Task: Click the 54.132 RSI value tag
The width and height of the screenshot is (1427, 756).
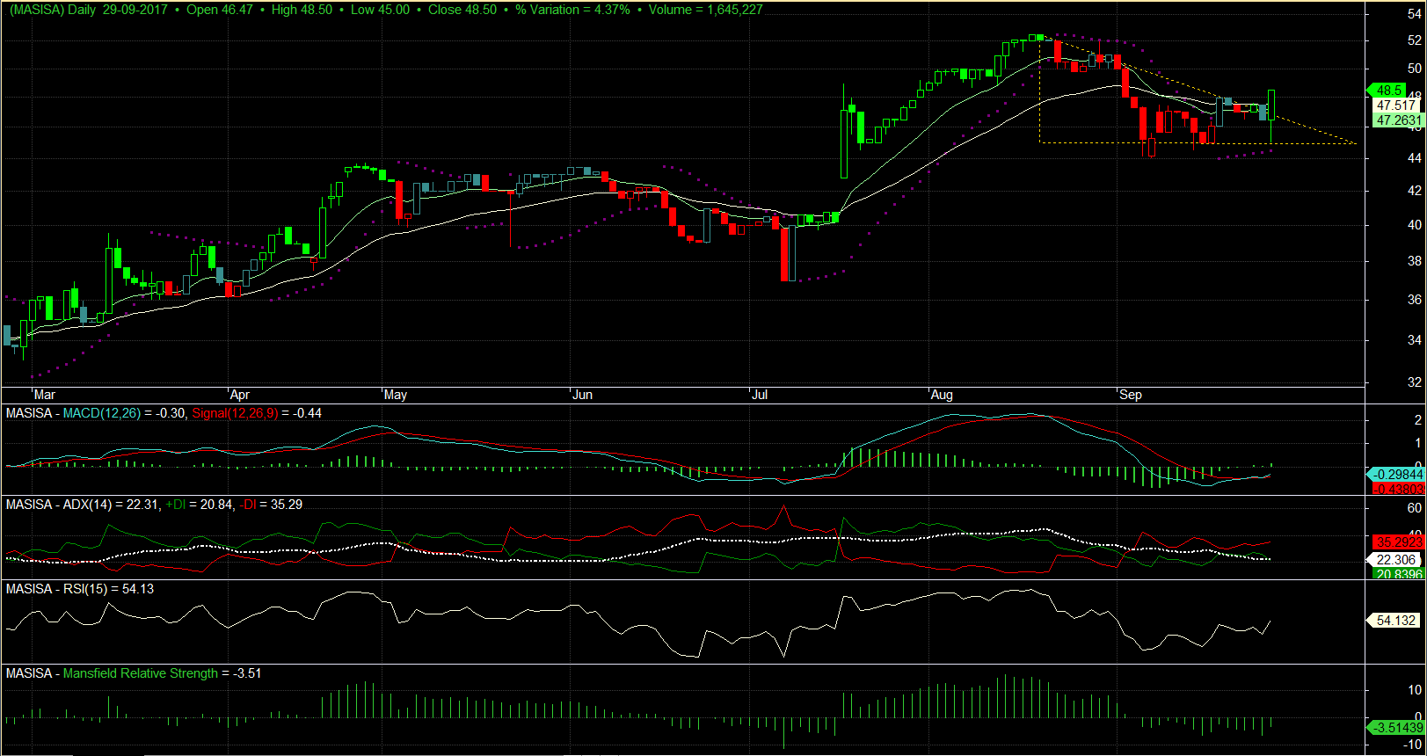Action: [1395, 621]
